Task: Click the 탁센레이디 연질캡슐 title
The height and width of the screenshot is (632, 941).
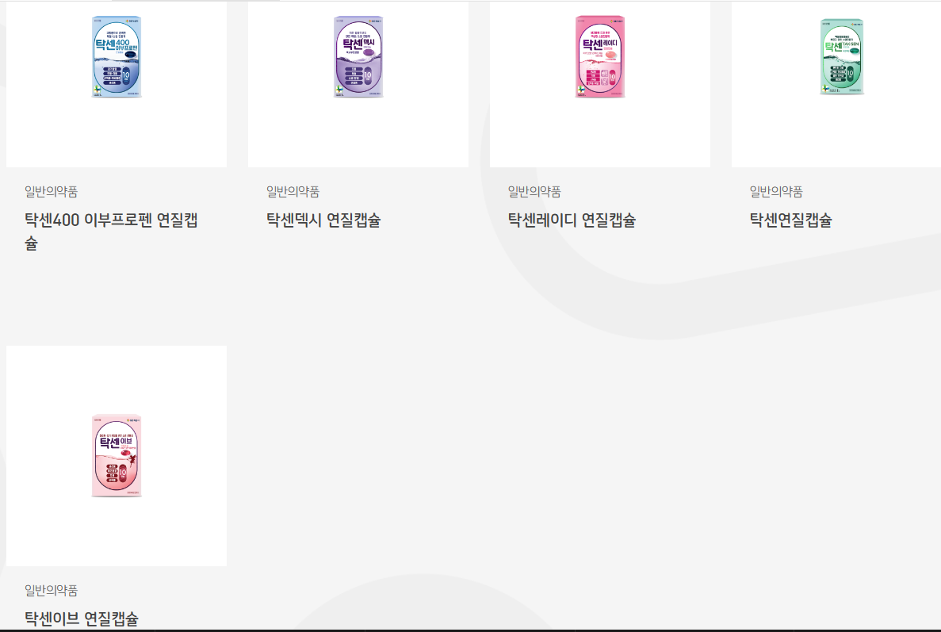Action: [572, 220]
